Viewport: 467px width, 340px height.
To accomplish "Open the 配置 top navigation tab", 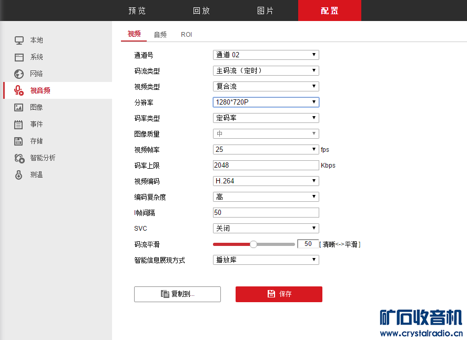I will coord(330,11).
